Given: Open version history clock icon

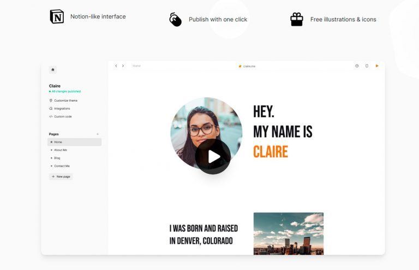Looking at the screenshot, I should 357,66.
